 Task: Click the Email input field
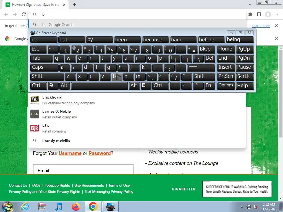pos(83,169)
